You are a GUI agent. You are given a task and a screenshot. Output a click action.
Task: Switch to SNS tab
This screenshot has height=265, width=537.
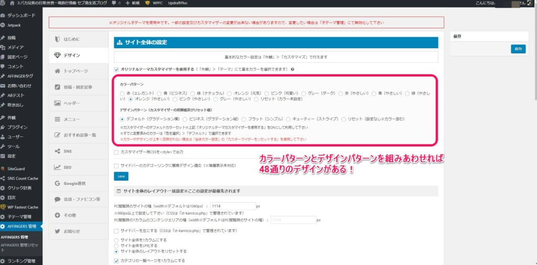[x=79, y=151]
